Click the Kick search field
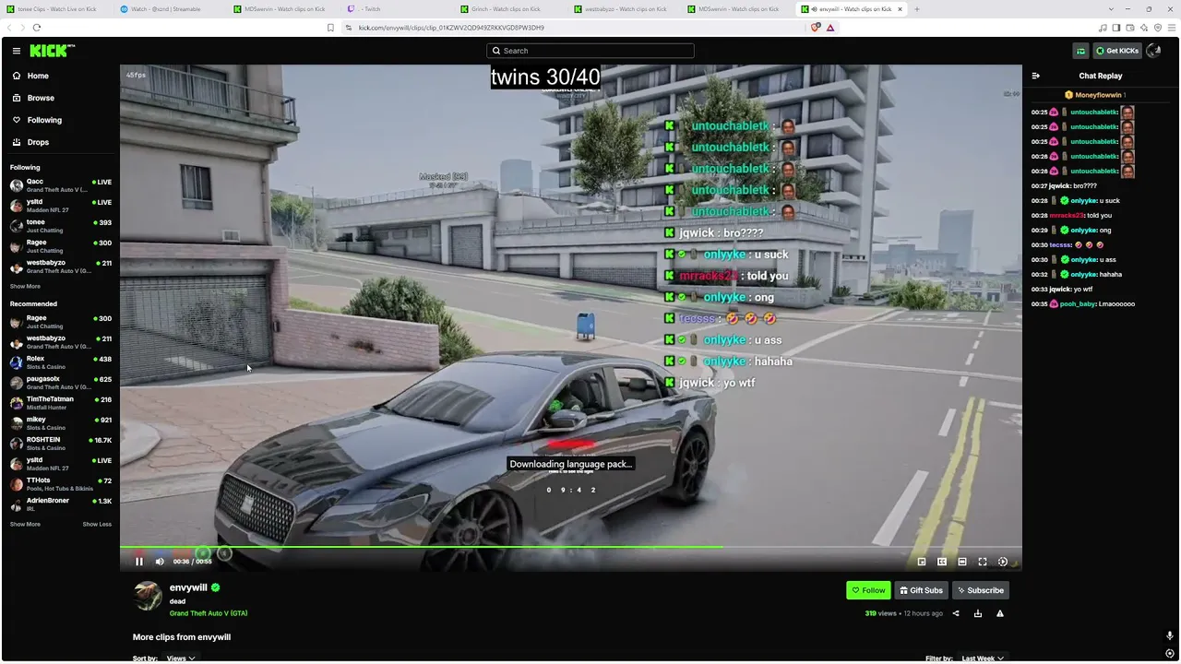The width and height of the screenshot is (1181, 664). tap(590, 51)
